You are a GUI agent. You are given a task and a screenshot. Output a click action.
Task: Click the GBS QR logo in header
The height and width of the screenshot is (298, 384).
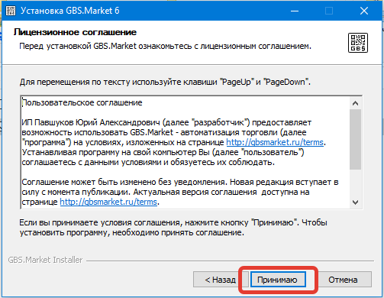358,43
